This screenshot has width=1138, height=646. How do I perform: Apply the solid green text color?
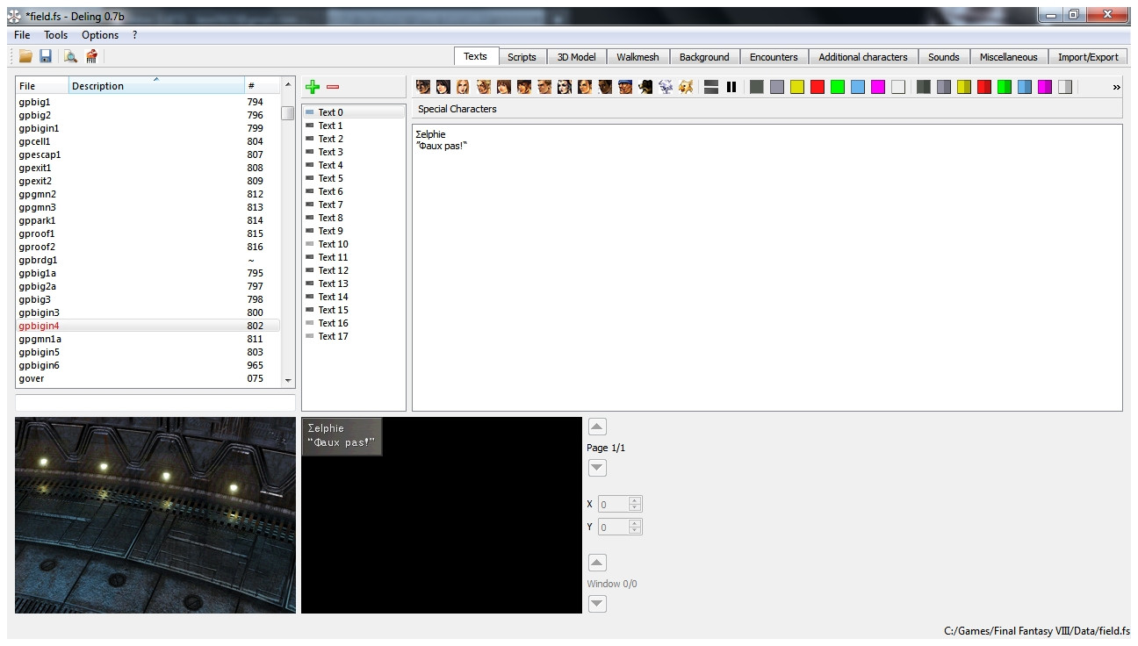(838, 87)
